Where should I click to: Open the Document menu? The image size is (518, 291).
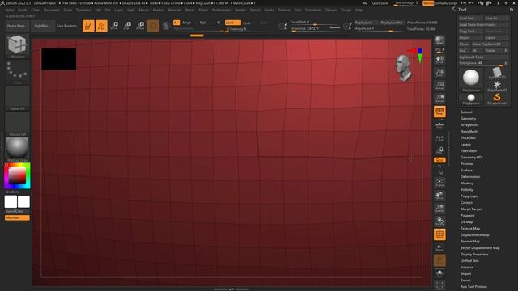(x=51, y=10)
